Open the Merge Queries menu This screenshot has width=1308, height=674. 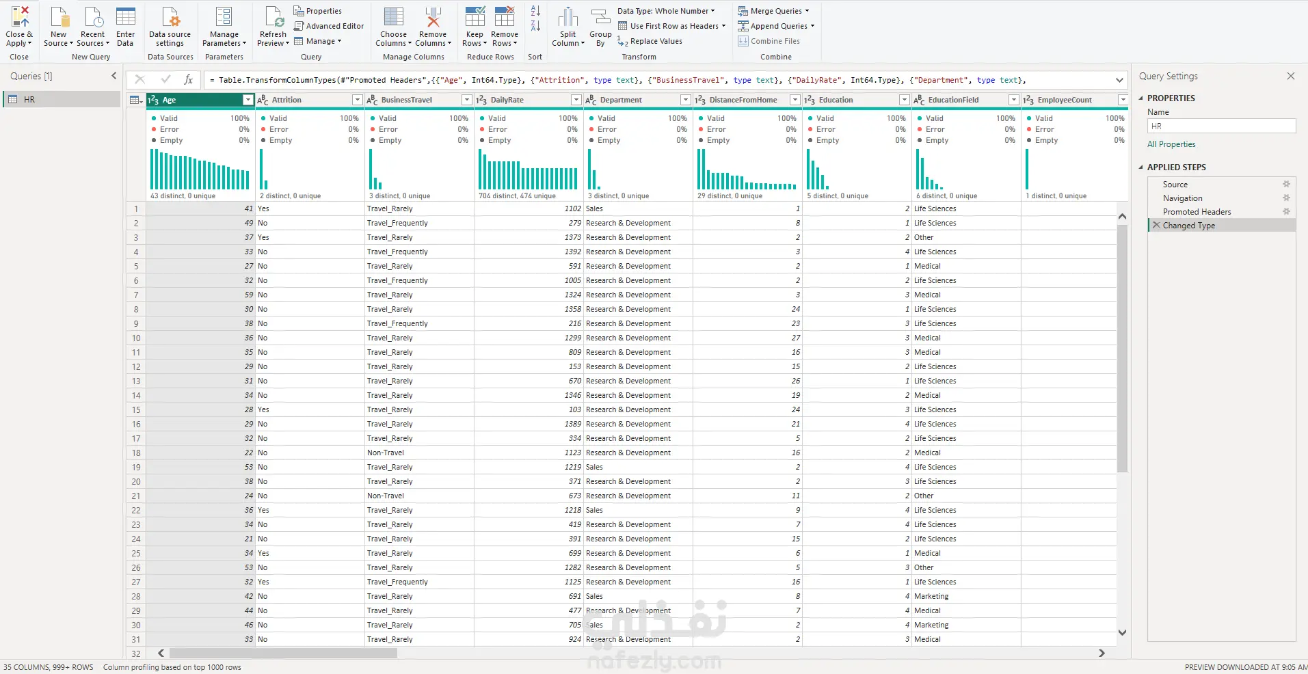[x=773, y=11]
